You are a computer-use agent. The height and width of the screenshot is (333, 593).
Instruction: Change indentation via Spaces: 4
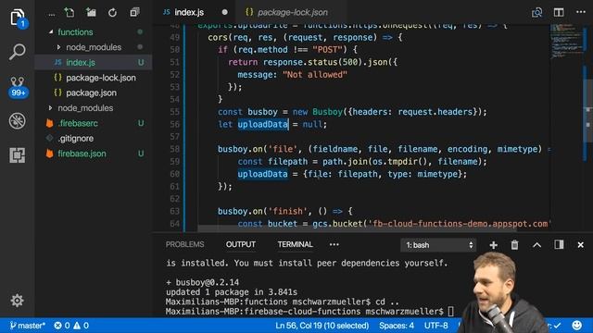[x=397, y=326]
